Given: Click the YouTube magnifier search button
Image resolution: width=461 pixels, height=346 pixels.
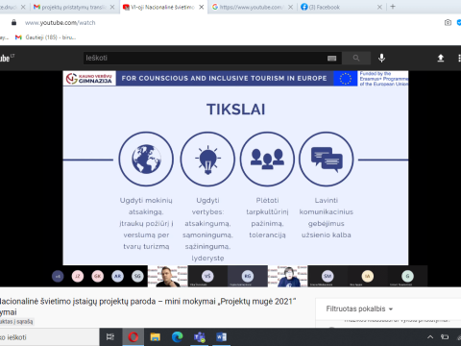Looking at the screenshot, I should [356, 58].
